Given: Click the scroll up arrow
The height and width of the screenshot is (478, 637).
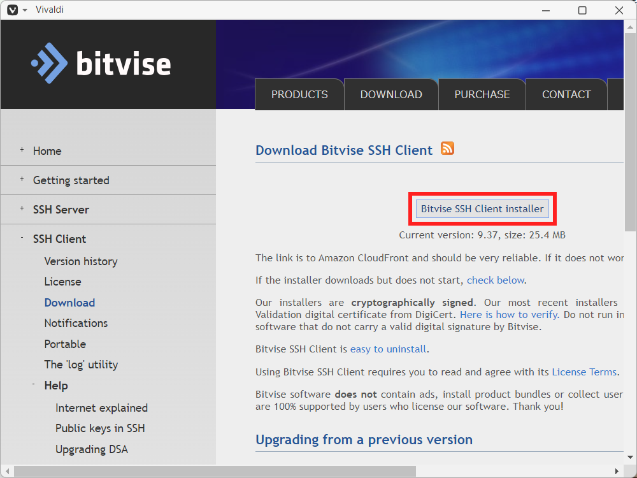Looking at the screenshot, I should 630,27.
